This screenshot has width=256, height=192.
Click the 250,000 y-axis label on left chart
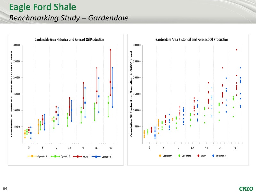coord(17,61)
